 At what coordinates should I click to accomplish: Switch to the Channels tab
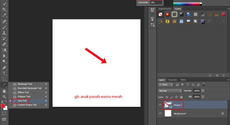tap(173, 80)
